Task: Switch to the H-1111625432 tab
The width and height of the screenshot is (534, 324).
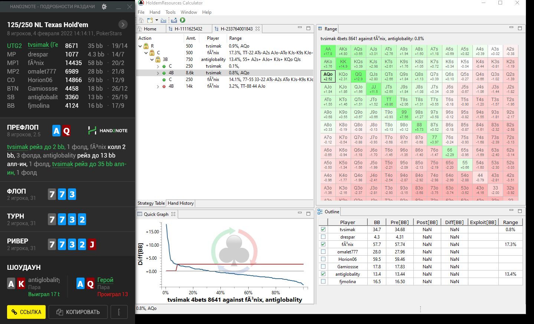Action: coord(188,29)
